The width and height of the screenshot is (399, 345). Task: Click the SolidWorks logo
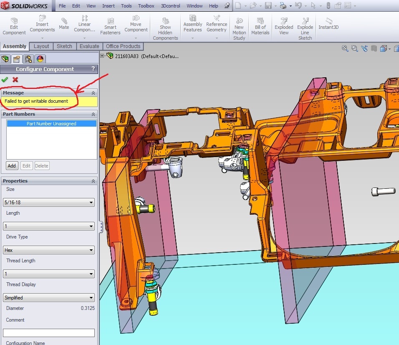pyautogui.click(x=25, y=5)
